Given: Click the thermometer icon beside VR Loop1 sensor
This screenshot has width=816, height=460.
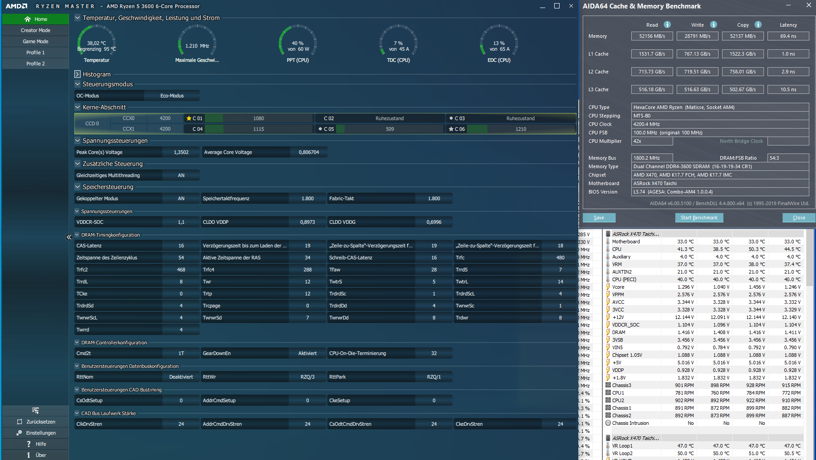Looking at the screenshot, I should coord(608,446).
